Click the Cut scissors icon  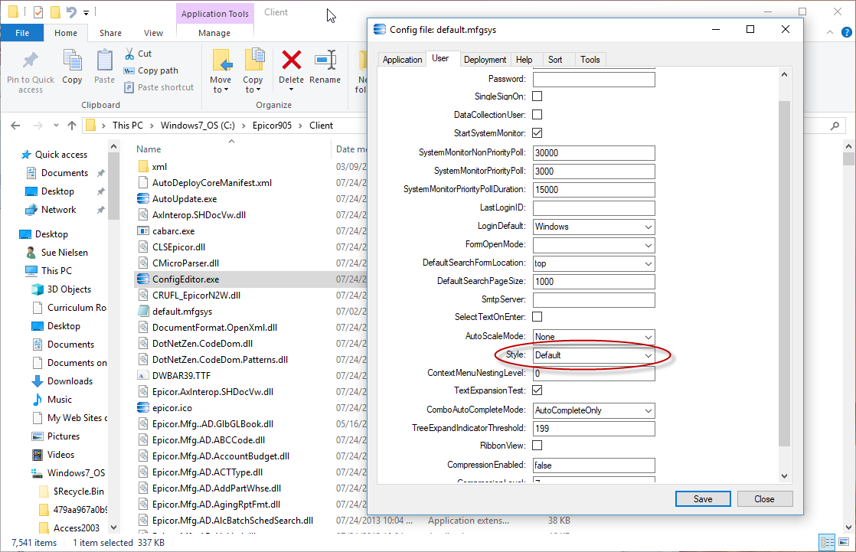[x=129, y=54]
